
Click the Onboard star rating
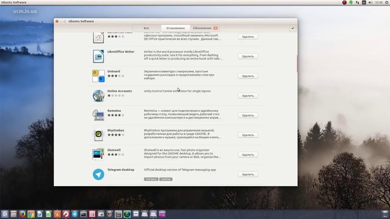[116, 75]
